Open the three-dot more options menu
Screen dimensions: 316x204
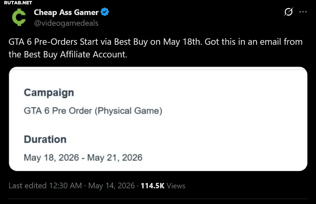pyautogui.click(x=303, y=12)
